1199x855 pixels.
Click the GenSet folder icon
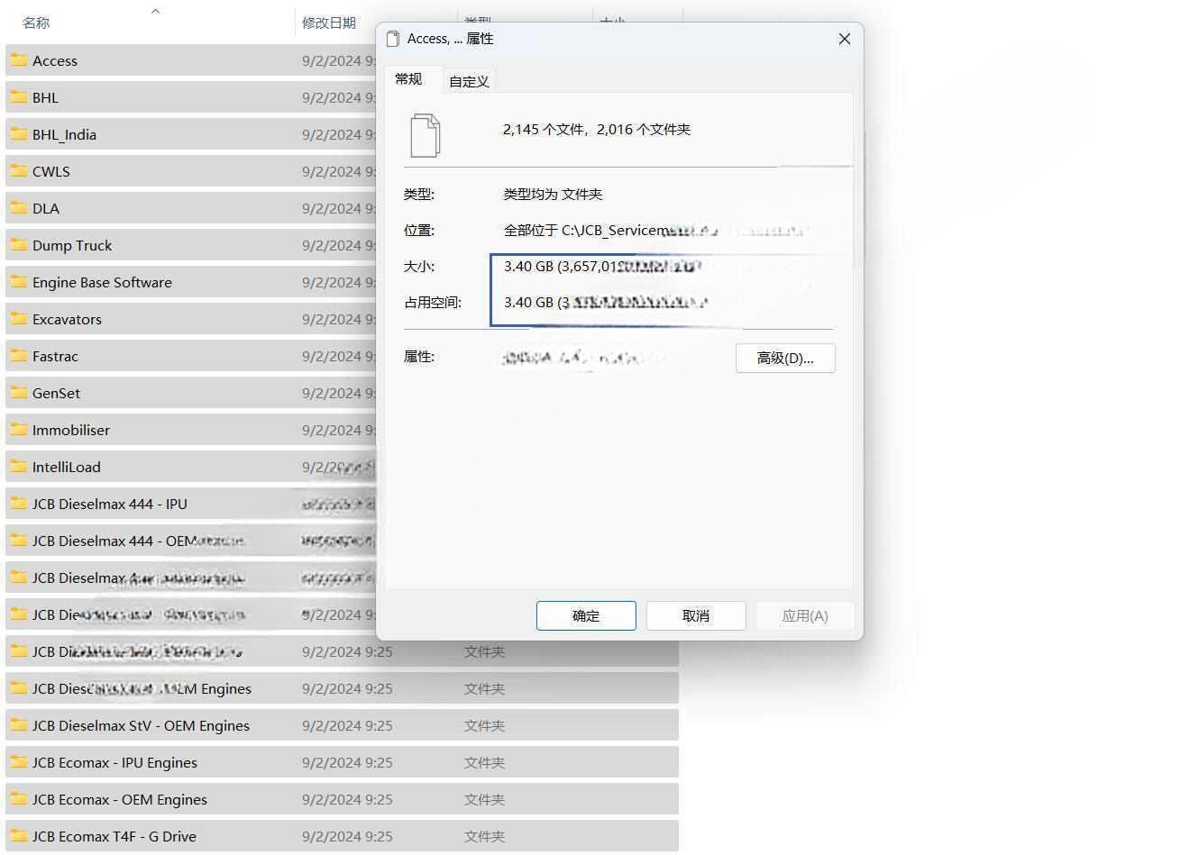pos(20,393)
